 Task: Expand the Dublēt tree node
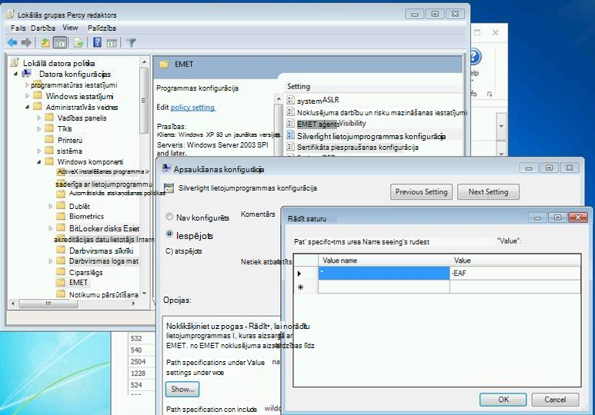point(51,206)
